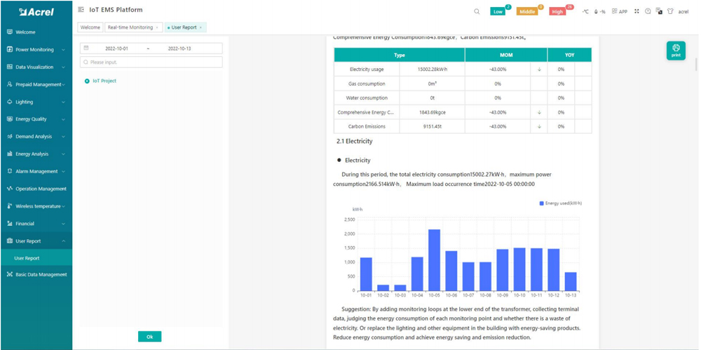
Task: Open the theme skin shirt icon
Action: click(x=670, y=11)
